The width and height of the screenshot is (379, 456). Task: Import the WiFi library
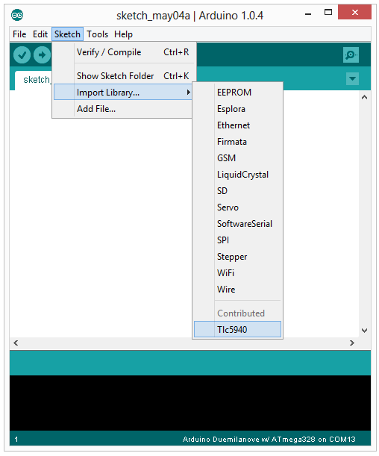pos(237,273)
